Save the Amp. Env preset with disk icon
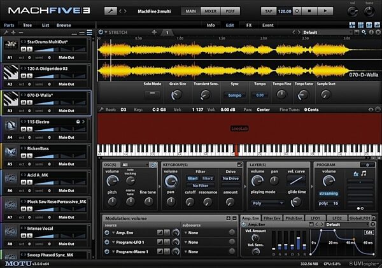Screen dimensions: 382x268 (311, 224)
